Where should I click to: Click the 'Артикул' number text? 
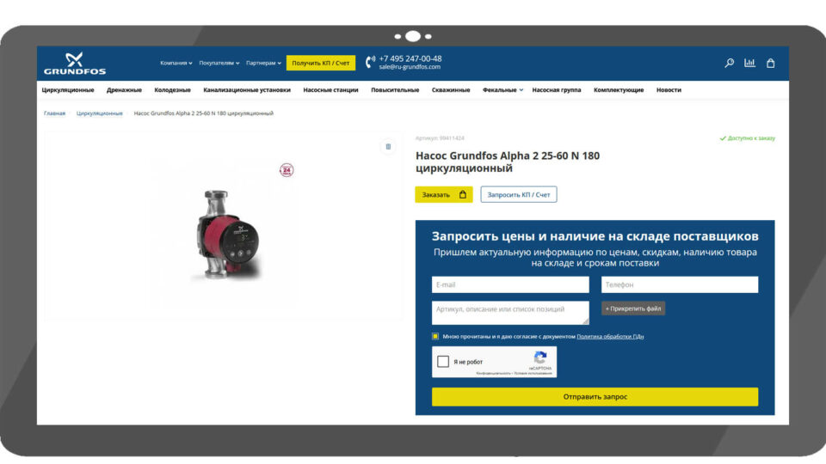point(440,138)
